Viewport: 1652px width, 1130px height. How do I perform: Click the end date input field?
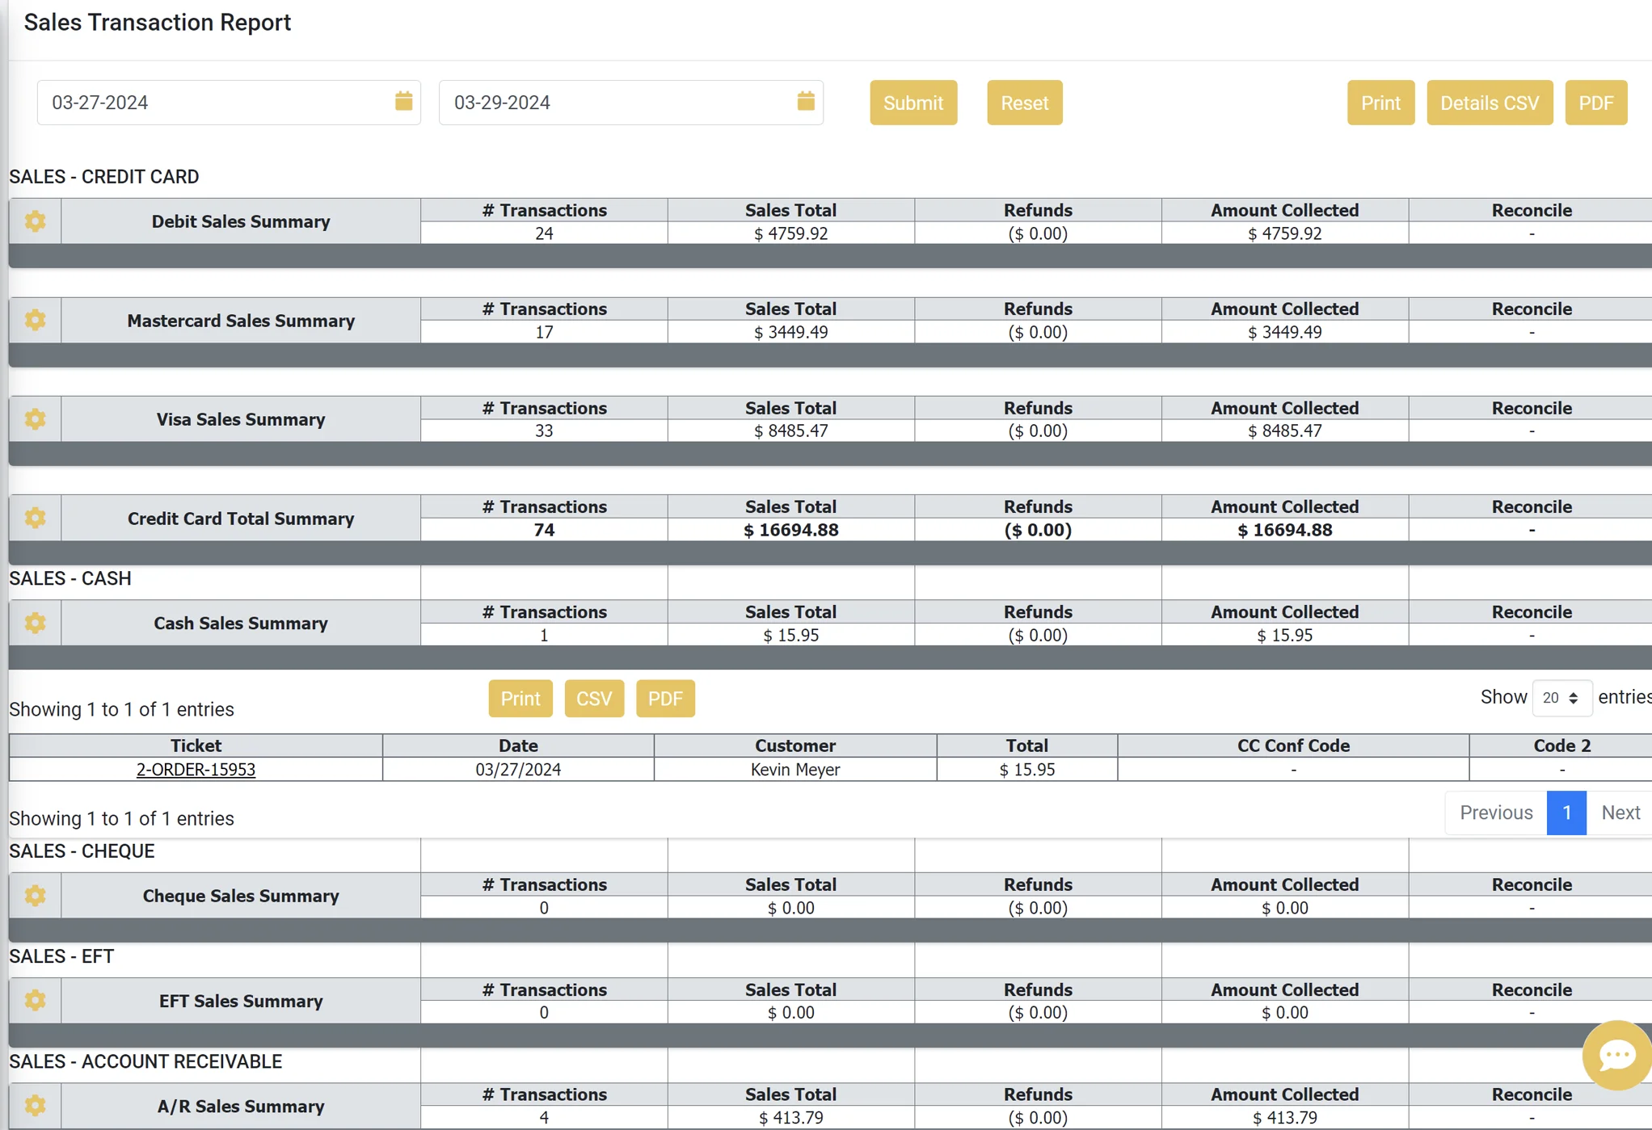click(614, 103)
